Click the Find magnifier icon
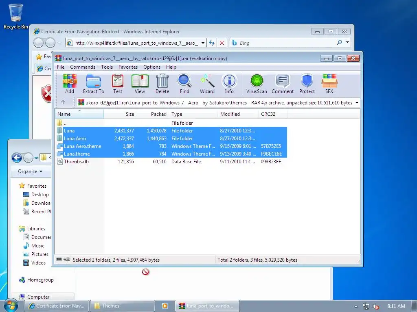This screenshot has width=417, height=312. pos(184,84)
